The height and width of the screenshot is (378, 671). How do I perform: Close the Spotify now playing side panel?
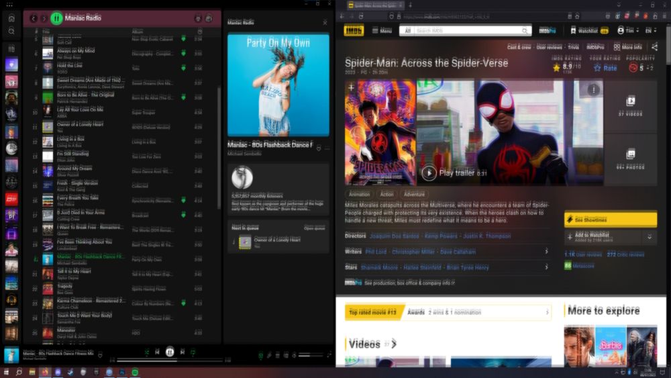coord(325,22)
